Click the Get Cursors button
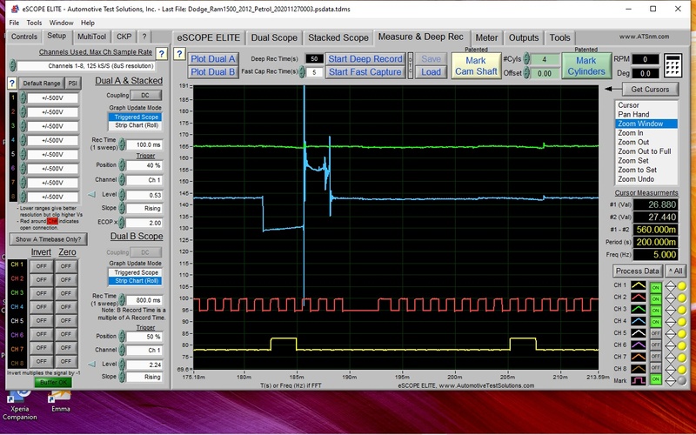This screenshot has height=435, width=696. [x=650, y=90]
